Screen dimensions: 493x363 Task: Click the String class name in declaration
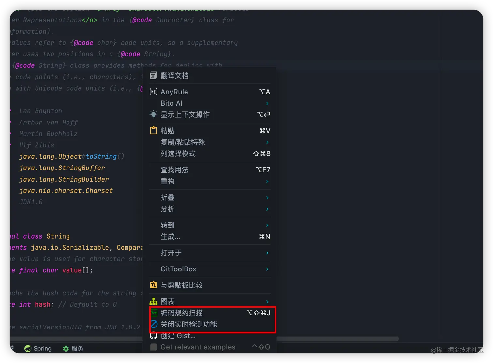58,236
